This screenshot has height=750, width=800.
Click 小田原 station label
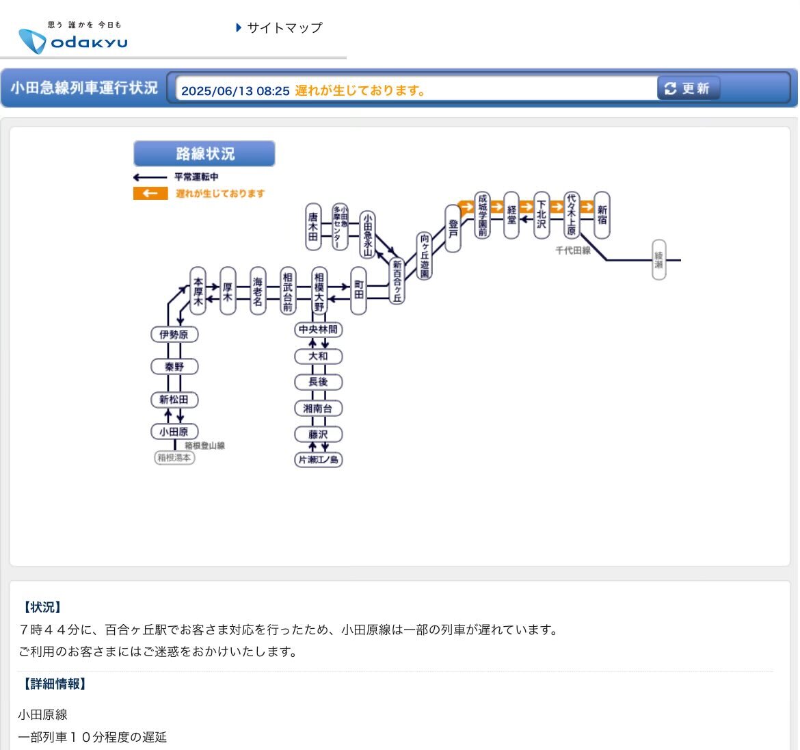[x=174, y=431]
